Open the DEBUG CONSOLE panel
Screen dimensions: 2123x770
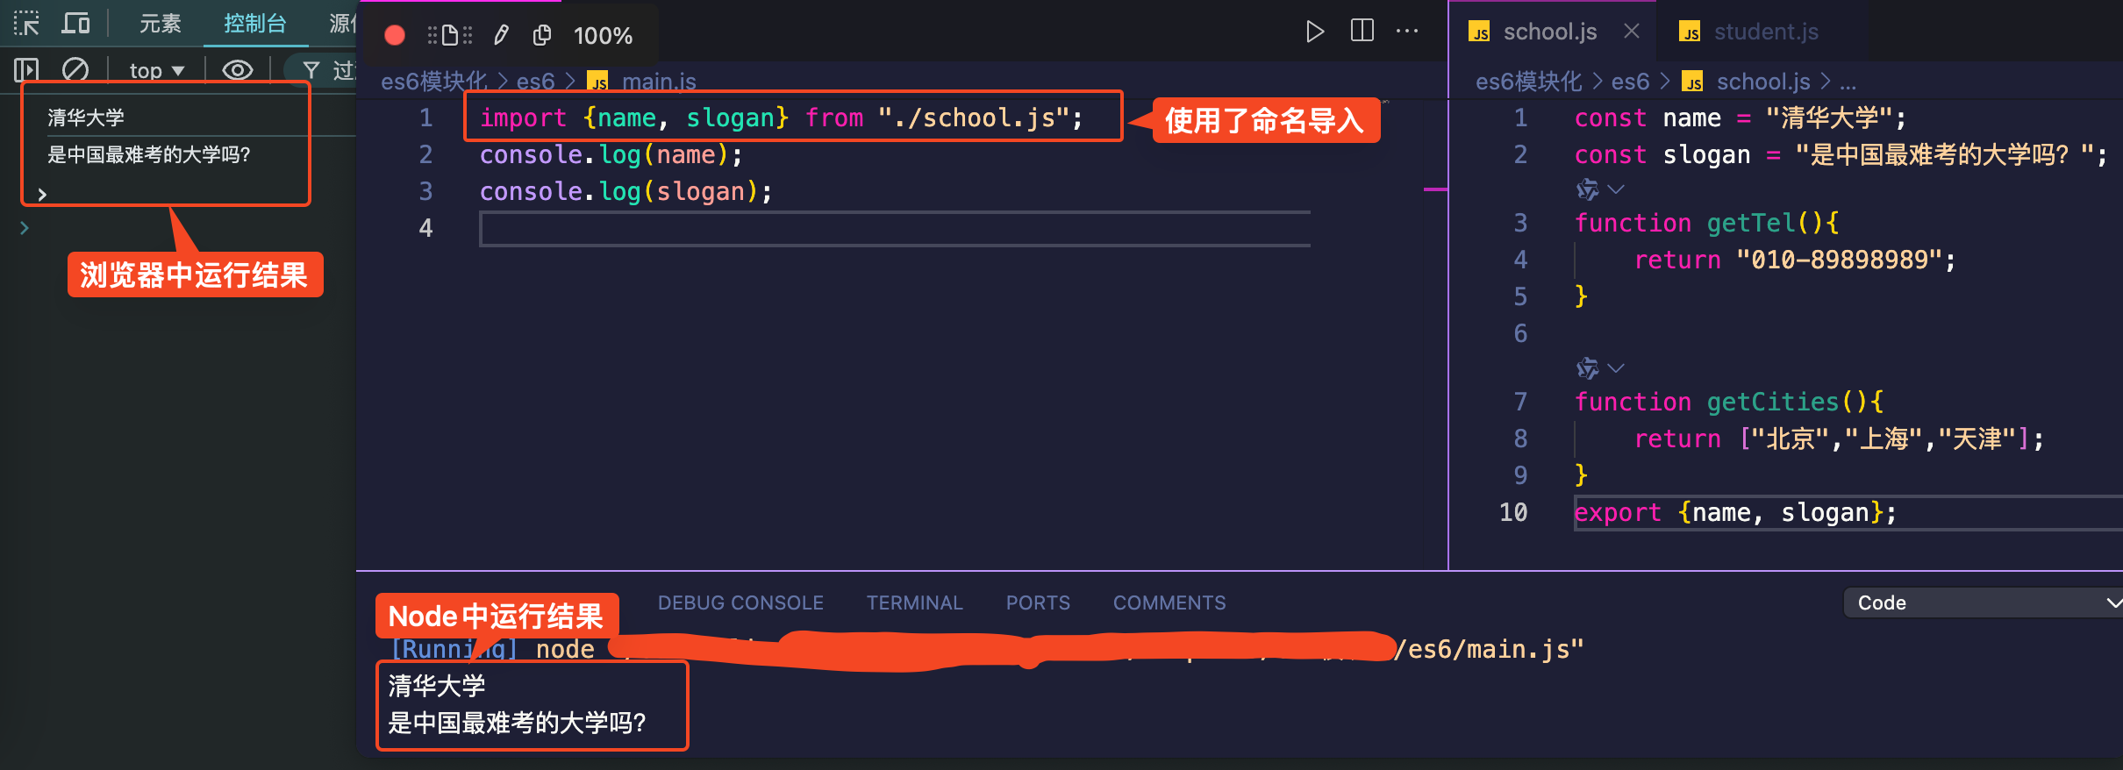740,602
